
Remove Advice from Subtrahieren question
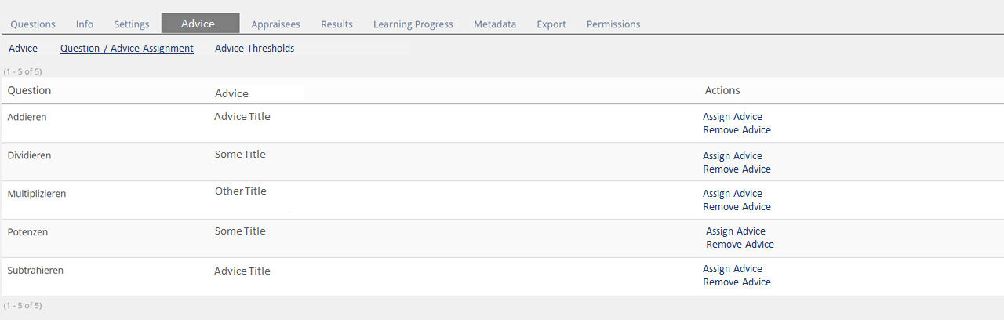pyautogui.click(x=737, y=282)
